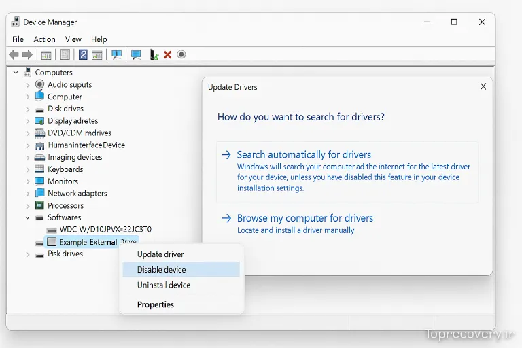This screenshot has width=522, height=348.
Task: Choose Search automatically for drivers
Action: point(304,155)
